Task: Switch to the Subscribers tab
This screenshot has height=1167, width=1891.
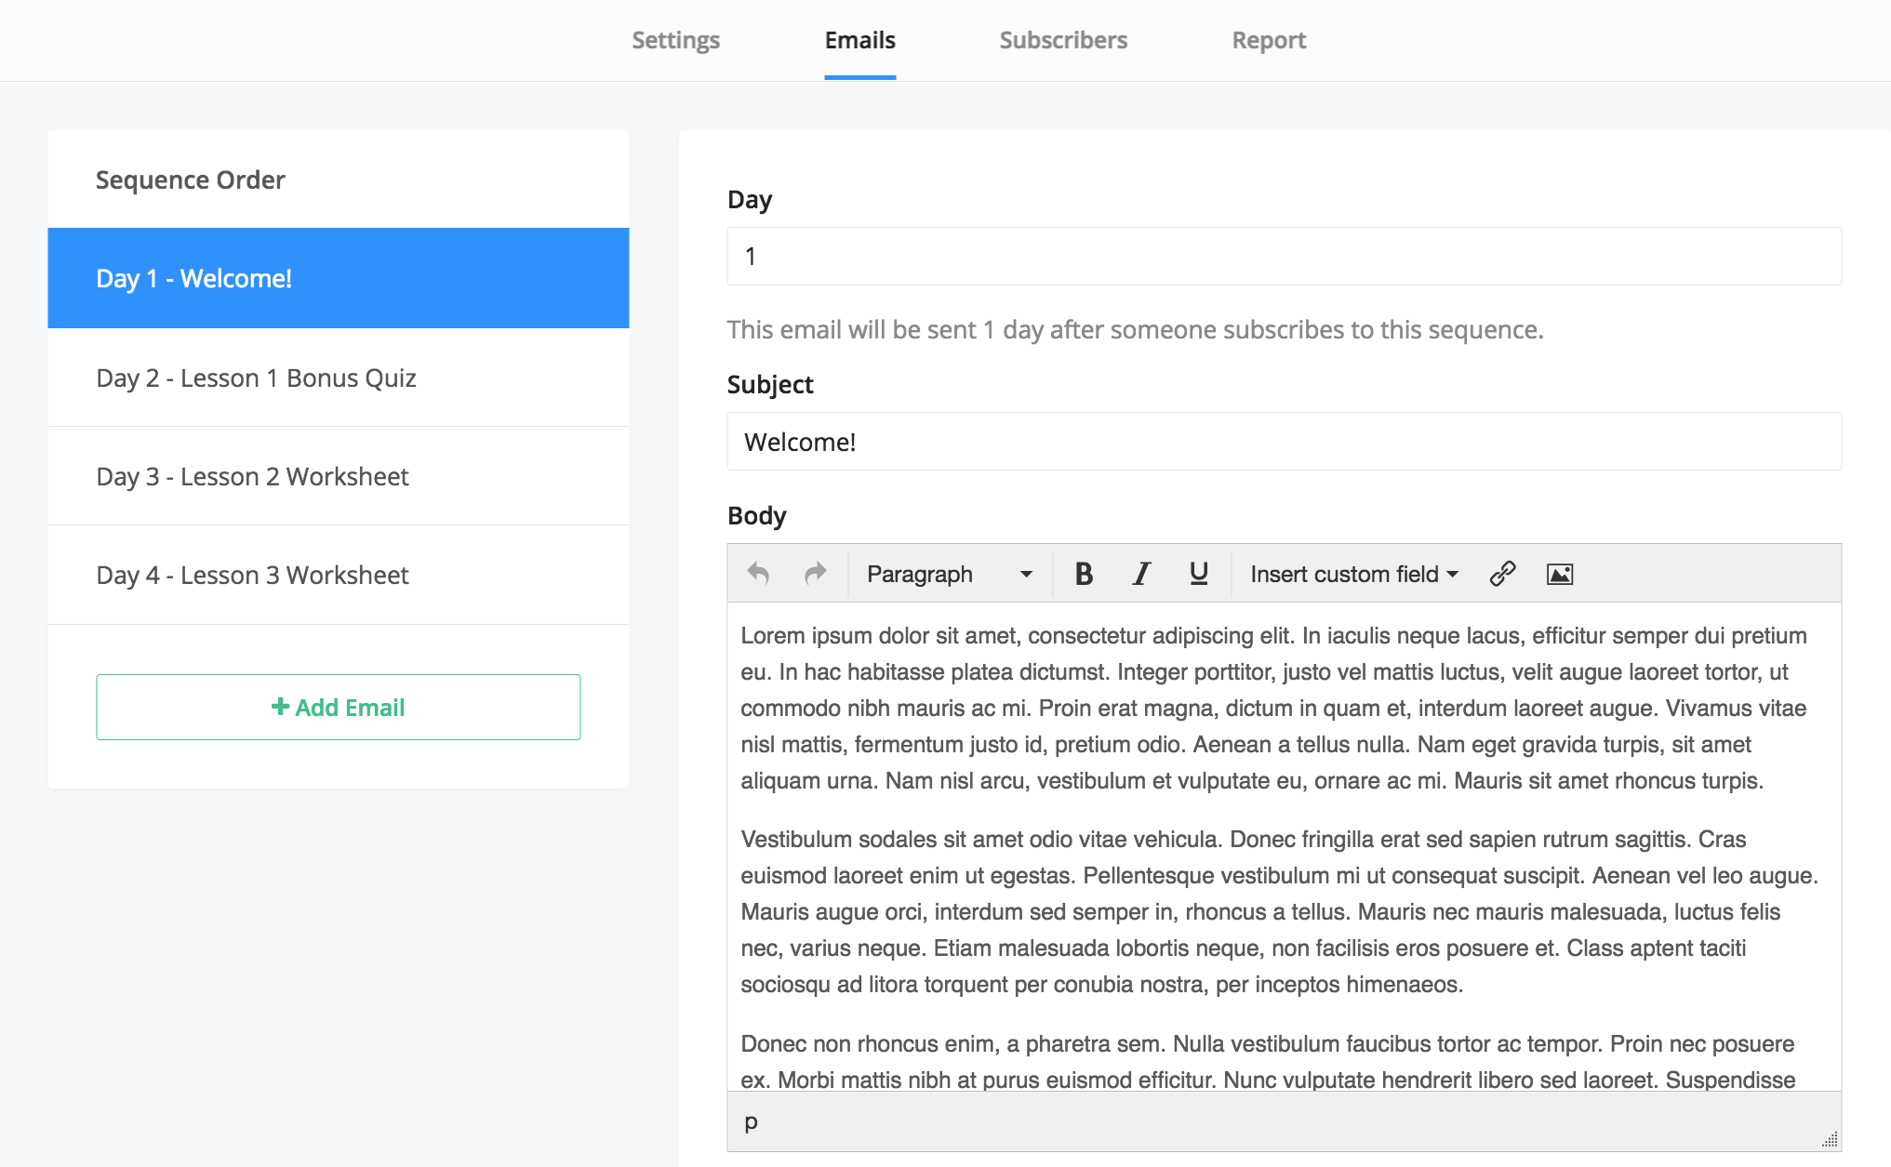Action: coord(1062,40)
